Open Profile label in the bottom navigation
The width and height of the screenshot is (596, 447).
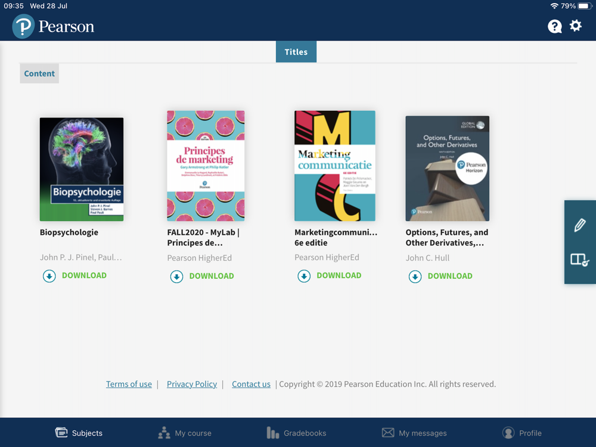(530, 433)
